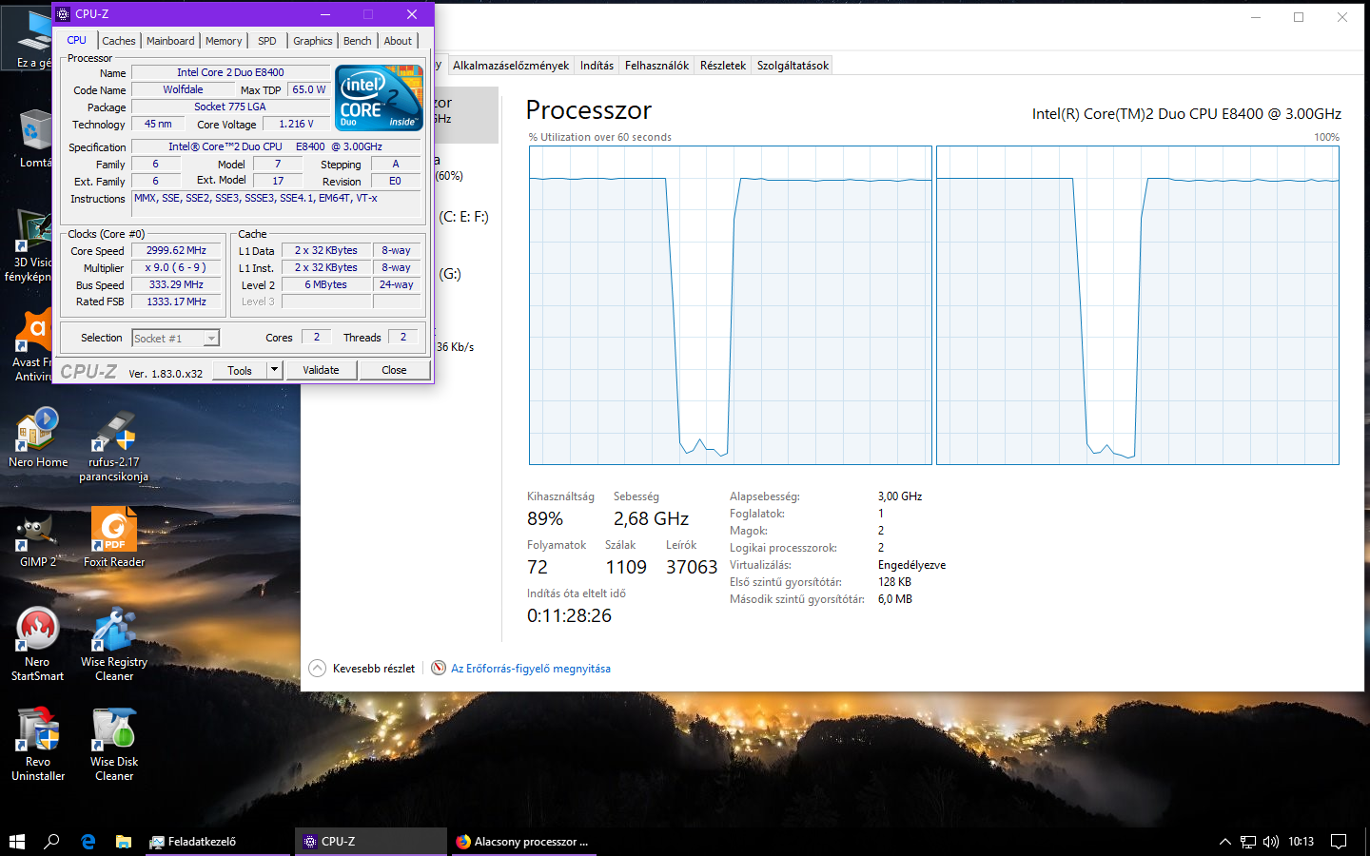Open the About tab in CPU-Z
Screen dimensions: 1370x856
pyautogui.click(x=398, y=41)
